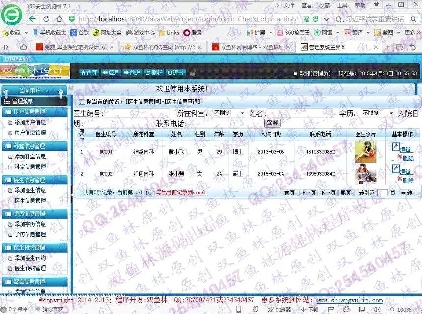Reload page with browser refresh icon
The width and height of the screenshot is (422, 314).
click(46, 19)
